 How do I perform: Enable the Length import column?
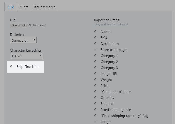coord(95,121)
